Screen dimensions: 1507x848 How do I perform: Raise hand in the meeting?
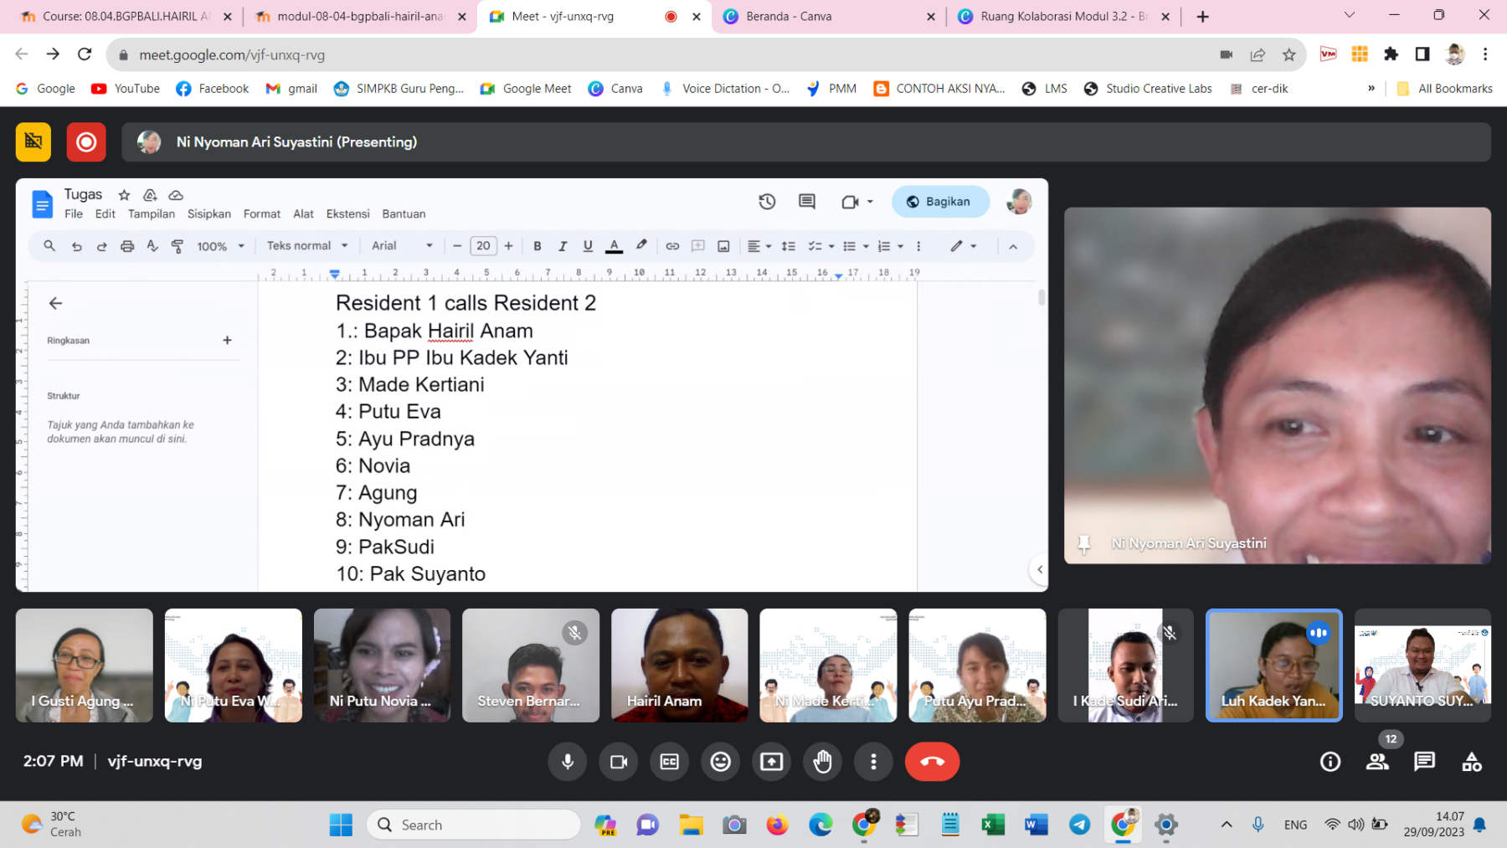click(x=822, y=761)
